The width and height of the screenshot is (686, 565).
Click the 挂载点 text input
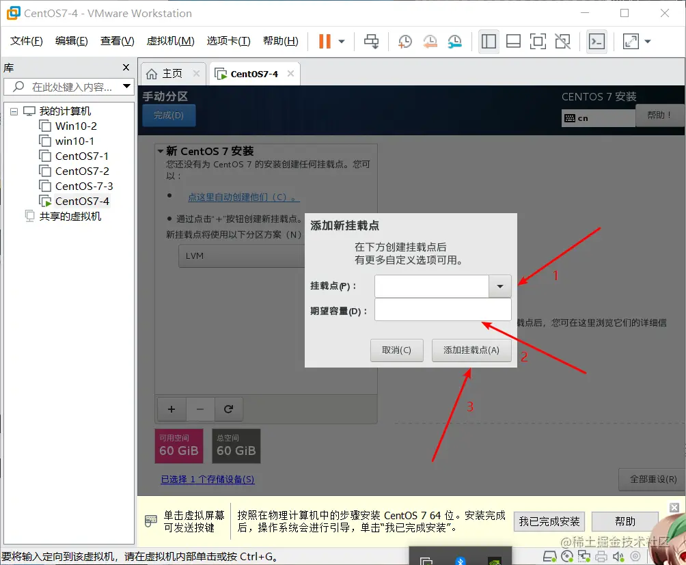[x=431, y=286]
